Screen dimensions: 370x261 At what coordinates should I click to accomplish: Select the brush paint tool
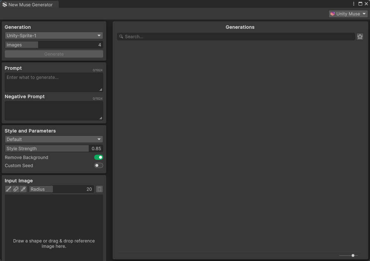pyautogui.click(x=9, y=189)
